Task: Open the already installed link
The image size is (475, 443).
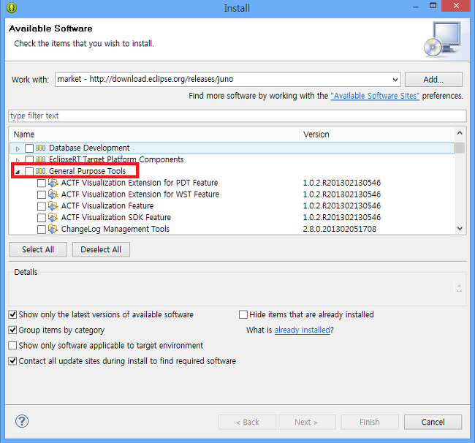Action: point(302,330)
